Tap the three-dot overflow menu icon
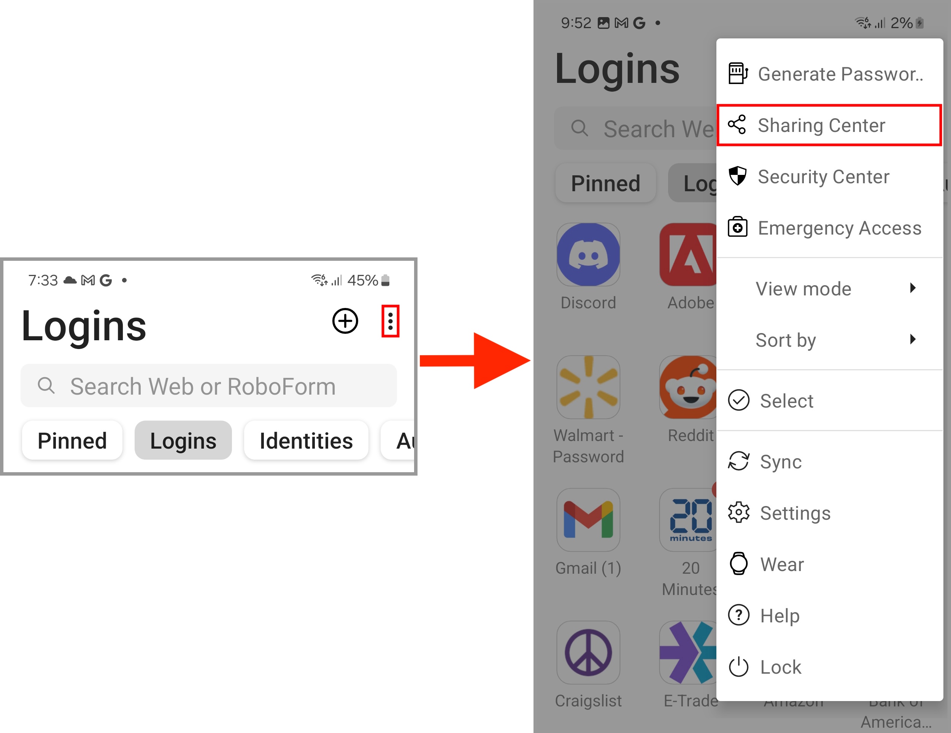951x733 pixels. pyautogui.click(x=390, y=321)
